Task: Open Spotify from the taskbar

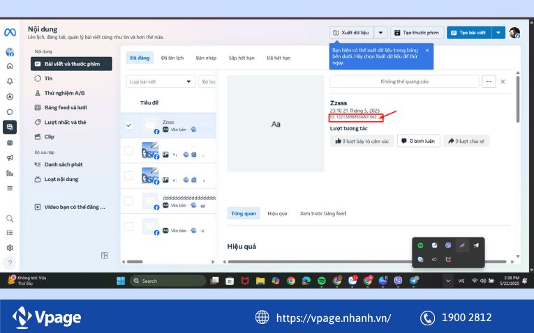Action: 321,281
